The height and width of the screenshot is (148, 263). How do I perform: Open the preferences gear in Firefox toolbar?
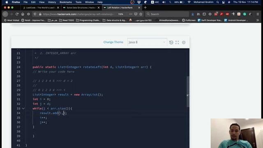tap(28, 14)
